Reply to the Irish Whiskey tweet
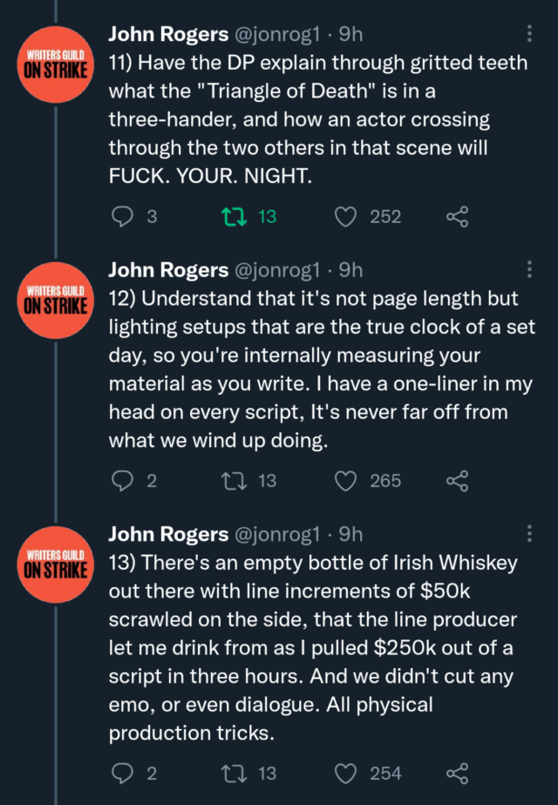This screenshot has width=558, height=805. 125,773
